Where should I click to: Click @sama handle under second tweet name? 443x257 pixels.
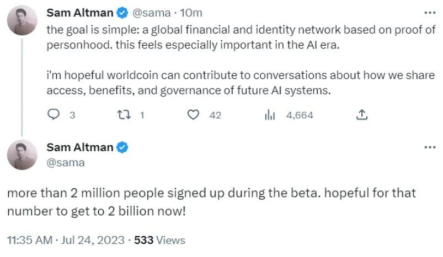tap(66, 162)
